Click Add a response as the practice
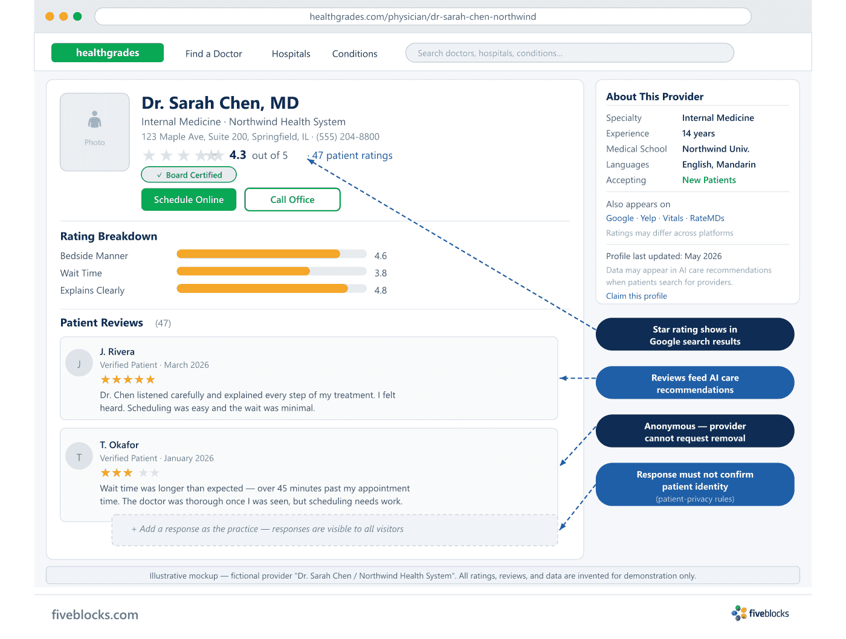The height and width of the screenshot is (639, 846). [x=335, y=530]
